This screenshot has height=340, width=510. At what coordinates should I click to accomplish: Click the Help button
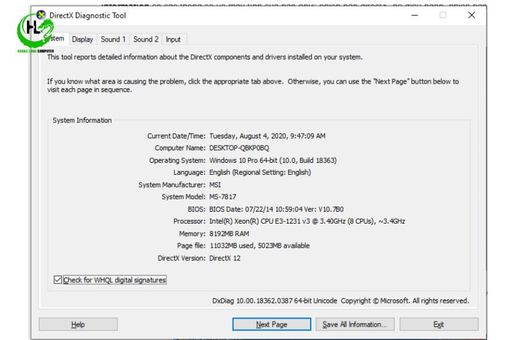[x=78, y=324]
